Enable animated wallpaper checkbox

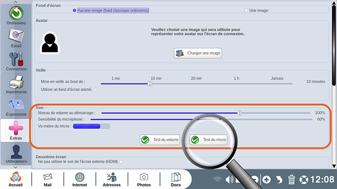(x=95, y=90)
